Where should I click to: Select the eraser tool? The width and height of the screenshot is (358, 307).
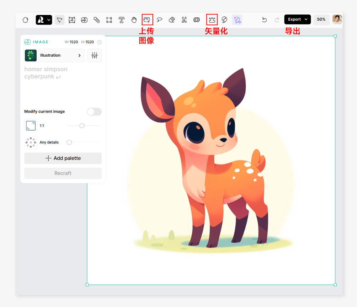[172, 20]
